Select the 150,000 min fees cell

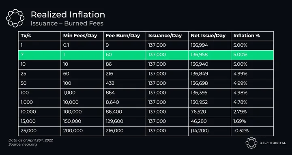coord(82,121)
